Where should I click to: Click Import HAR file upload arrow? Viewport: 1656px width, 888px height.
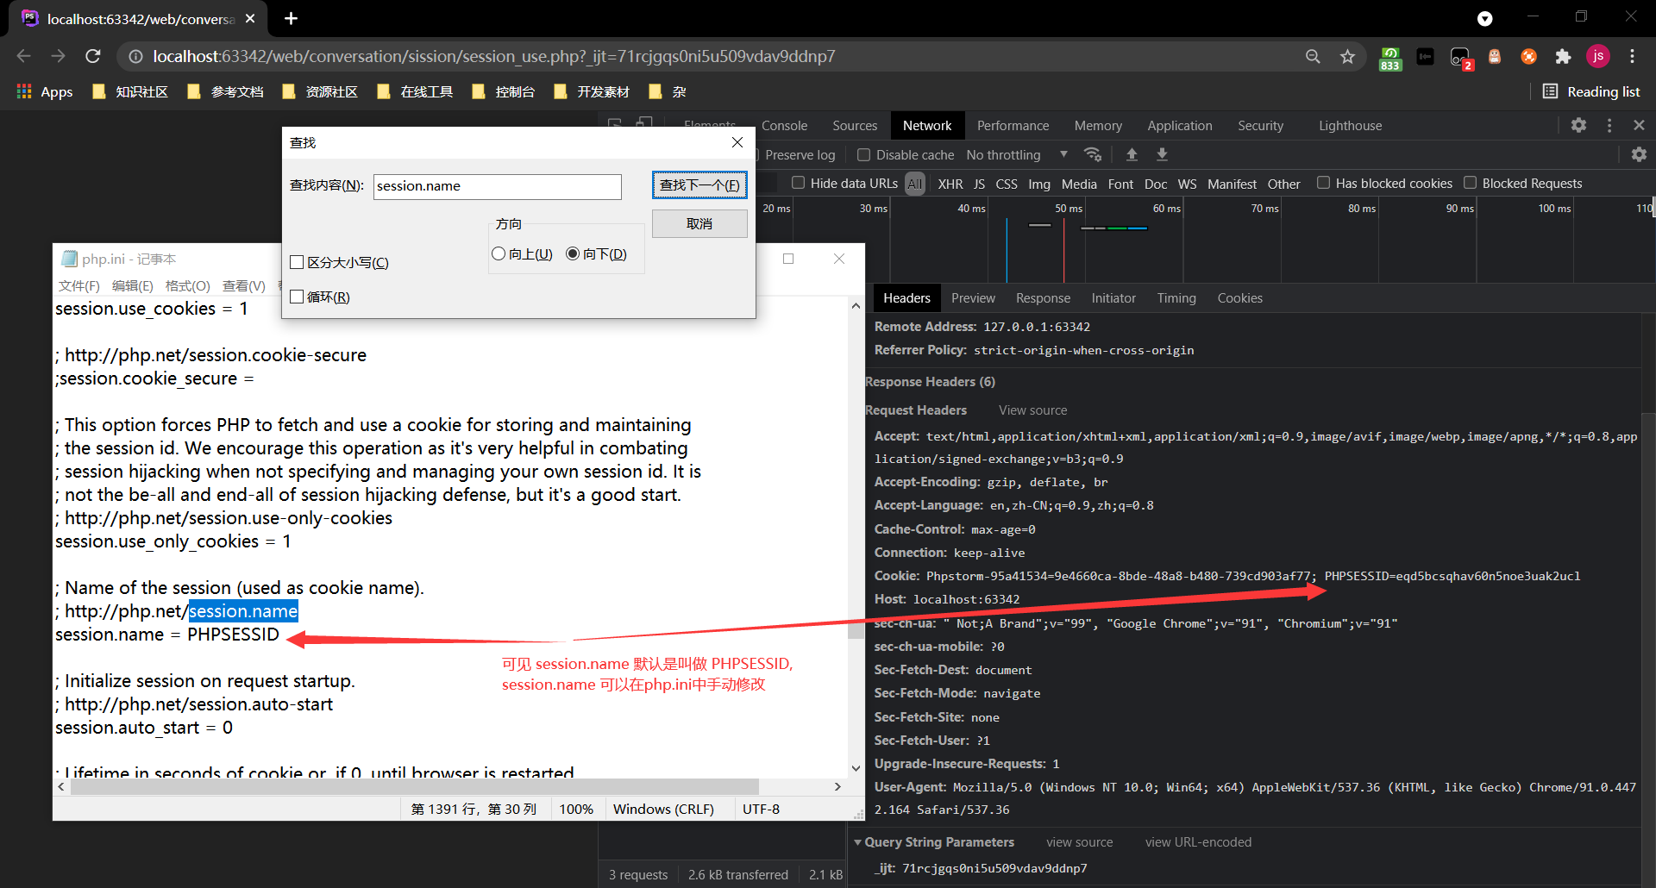1132,154
